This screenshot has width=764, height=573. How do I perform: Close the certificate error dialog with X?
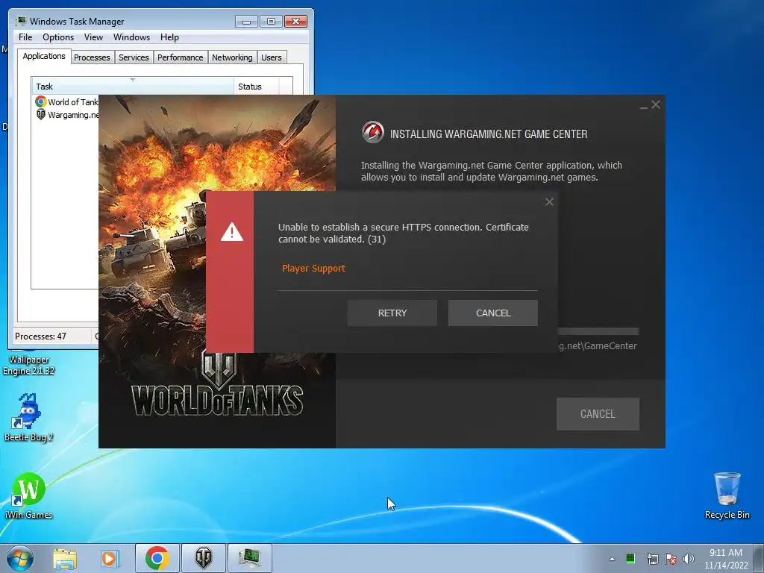(x=549, y=201)
